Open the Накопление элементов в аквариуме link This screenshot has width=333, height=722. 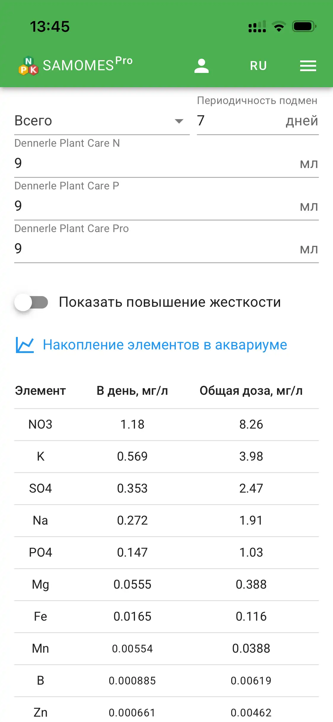(x=165, y=345)
